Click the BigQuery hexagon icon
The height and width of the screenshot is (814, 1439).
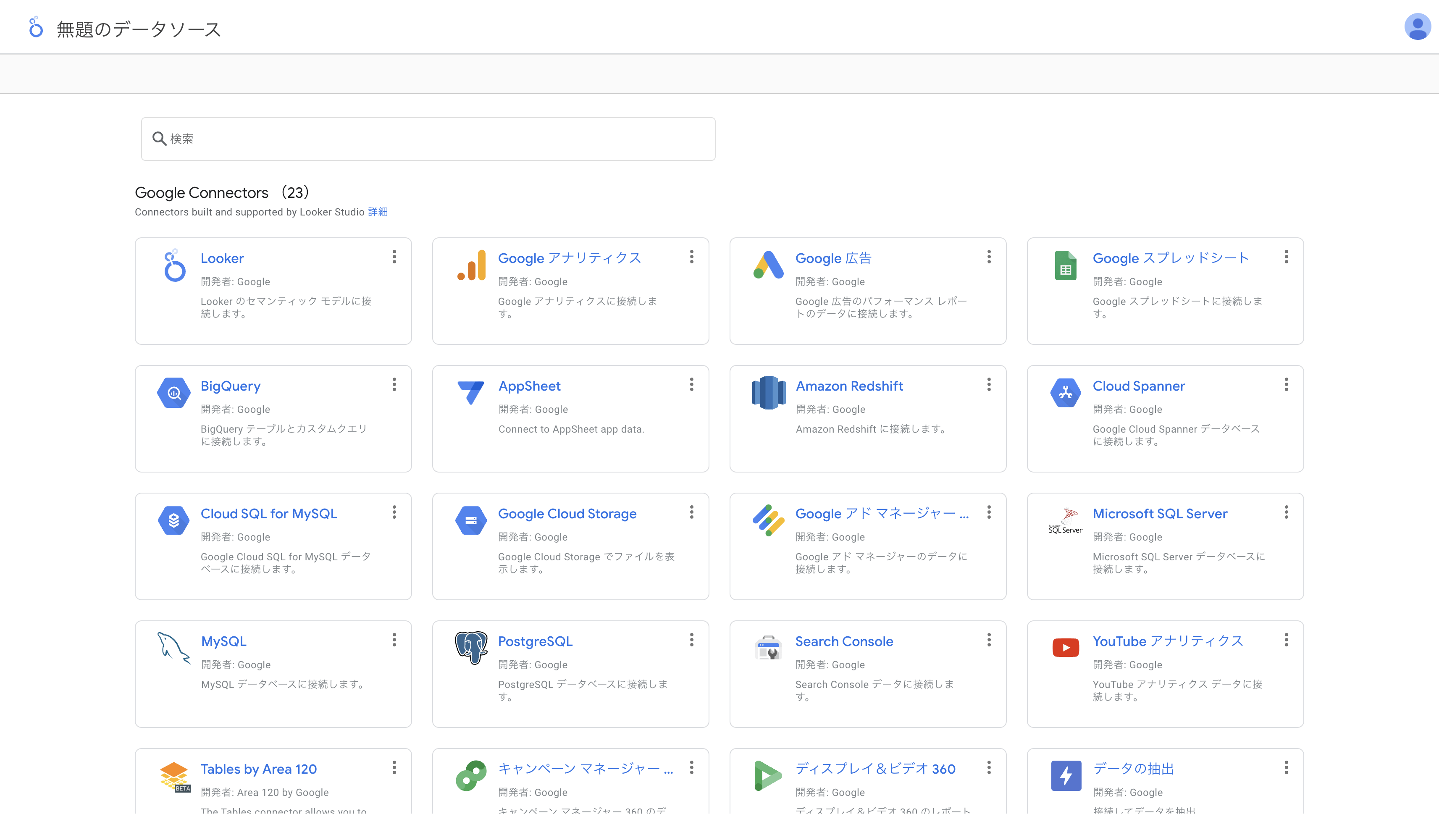pyautogui.click(x=174, y=392)
